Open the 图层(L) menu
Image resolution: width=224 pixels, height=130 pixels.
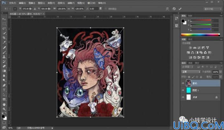click(41, 3)
